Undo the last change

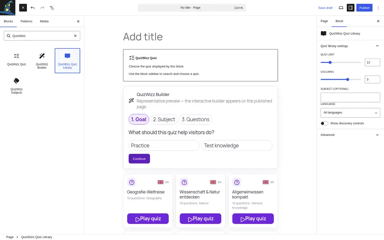point(33,7)
